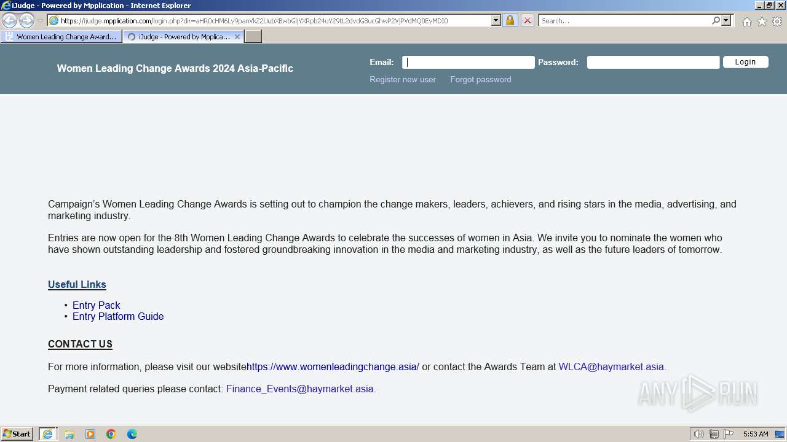Screen dimensions: 787x442
Task: Launch Chrome from taskbar
Action: point(111,434)
